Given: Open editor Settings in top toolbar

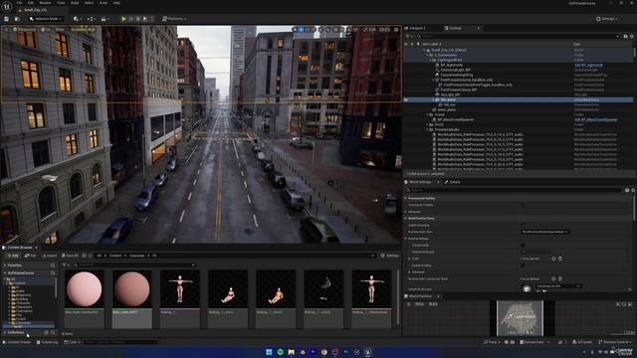Looking at the screenshot, I should tap(607, 19).
